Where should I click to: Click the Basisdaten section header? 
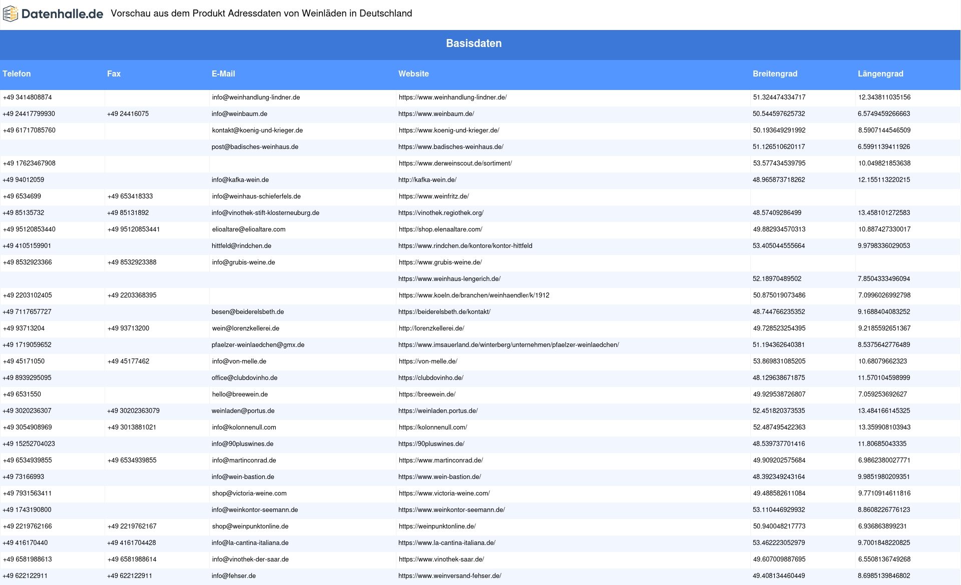click(x=474, y=43)
